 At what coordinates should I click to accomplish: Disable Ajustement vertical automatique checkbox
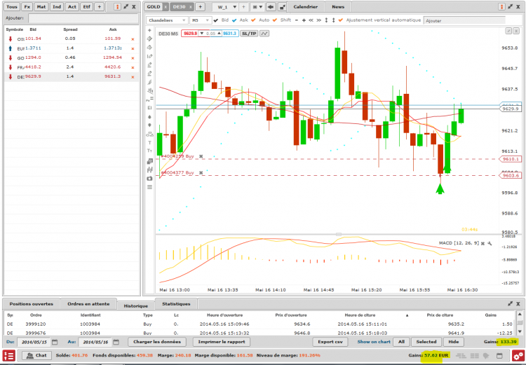pyautogui.click(x=341, y=20)
